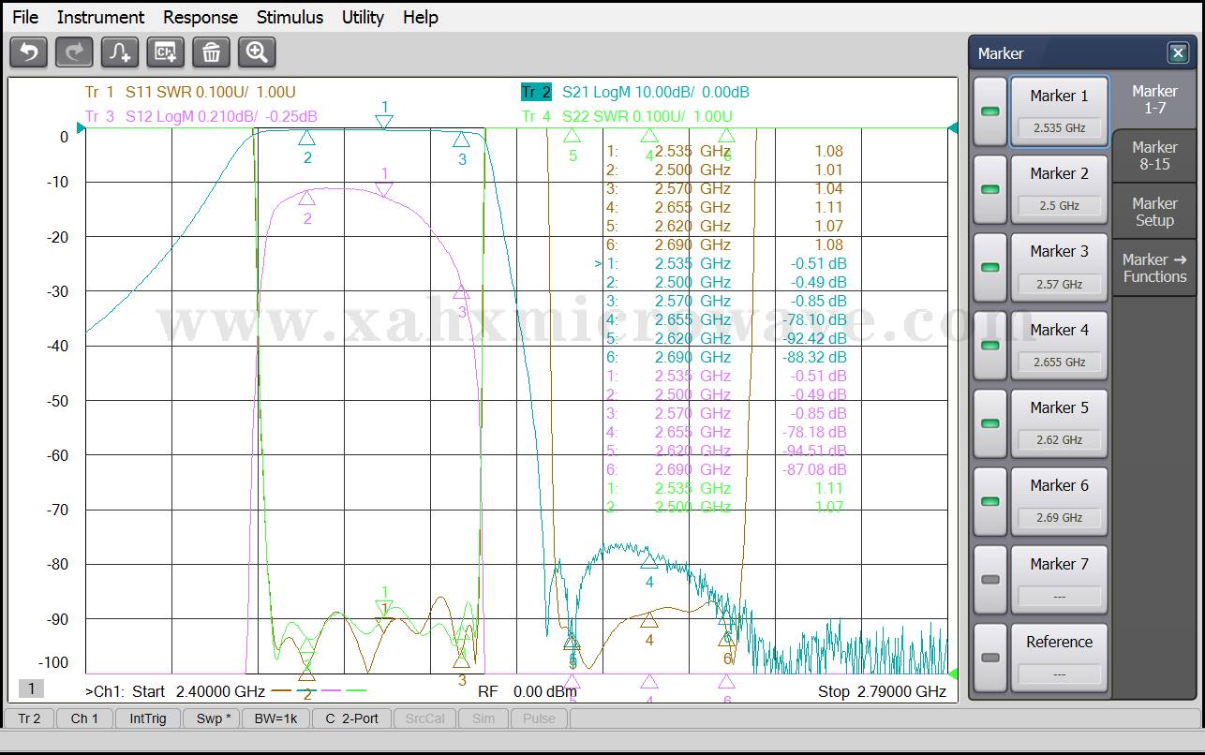This screenshot has height=755, width=1205.
Task: Click the Undo arrow icon
Action: tap(28, 52)
